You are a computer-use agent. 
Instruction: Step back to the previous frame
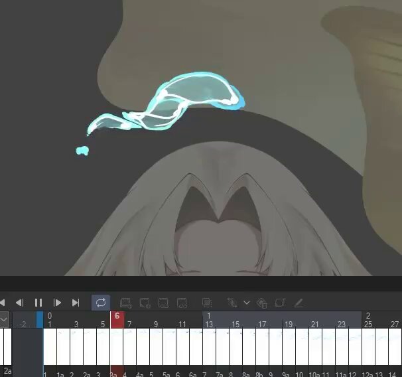[20, 303]
